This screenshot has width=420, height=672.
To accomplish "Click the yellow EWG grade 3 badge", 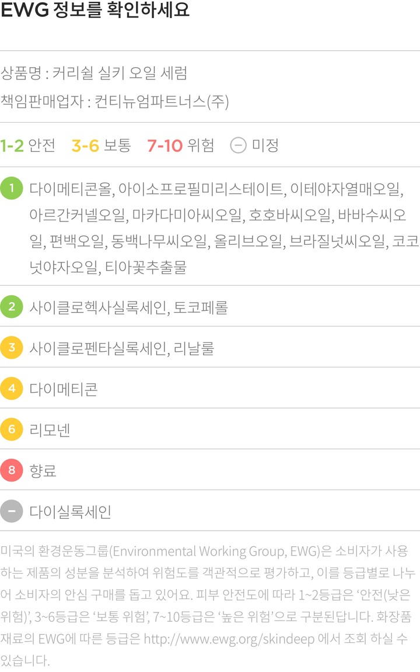I will point(11,347).
